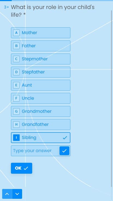Focus the 'Type your answer' field
This screenshot has width=113, height=201.
(35, 151)
